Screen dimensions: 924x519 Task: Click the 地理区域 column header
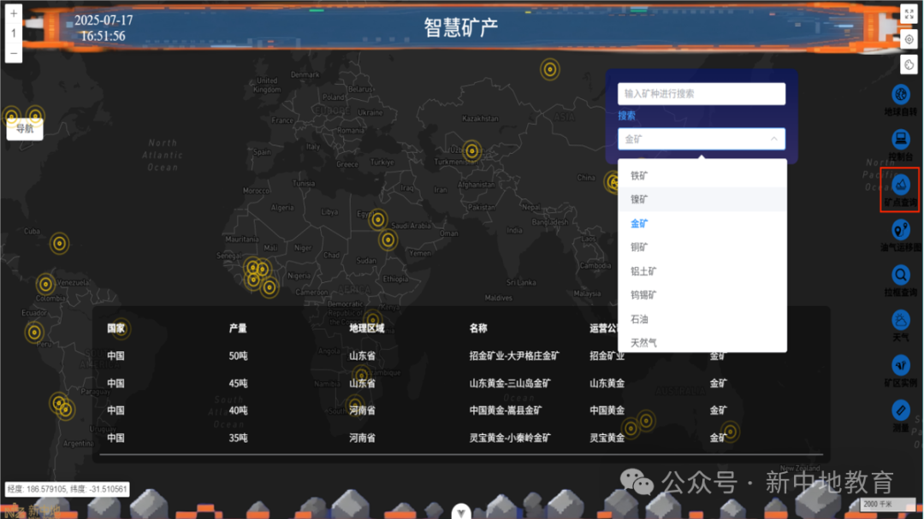[366, 328]
